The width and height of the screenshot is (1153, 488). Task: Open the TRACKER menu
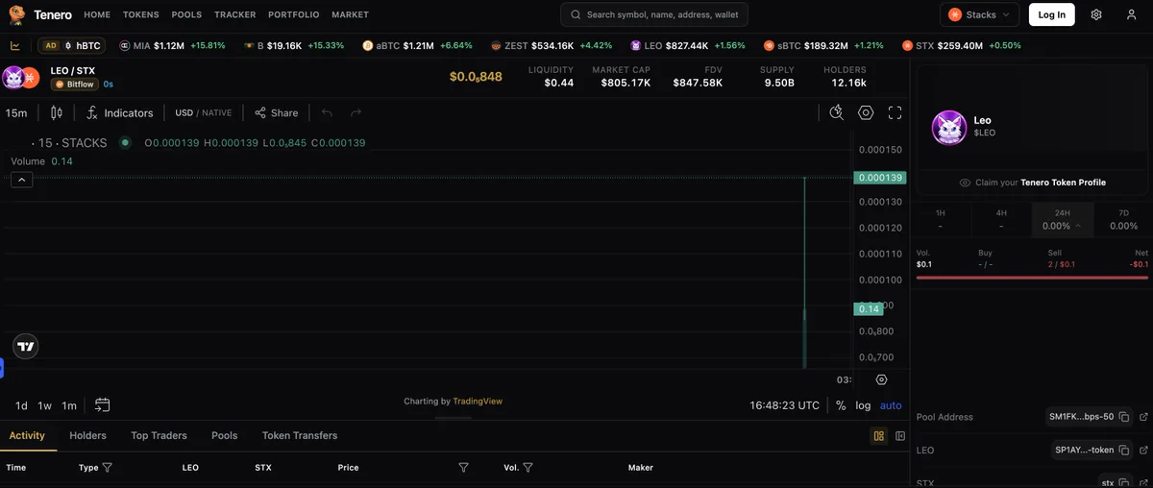235,15
